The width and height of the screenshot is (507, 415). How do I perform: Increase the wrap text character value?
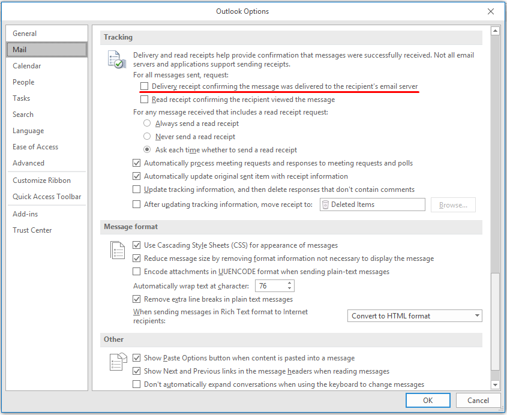tap(289, 283)
